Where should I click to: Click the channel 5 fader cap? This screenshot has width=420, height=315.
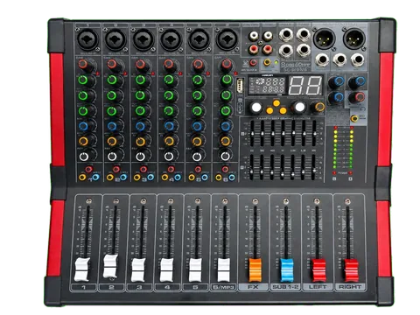[x=195, y=269]
